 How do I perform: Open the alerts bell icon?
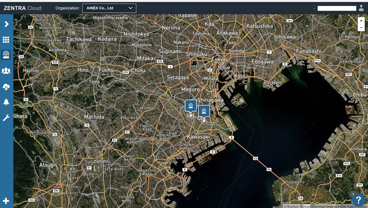[x=6, y=102]
